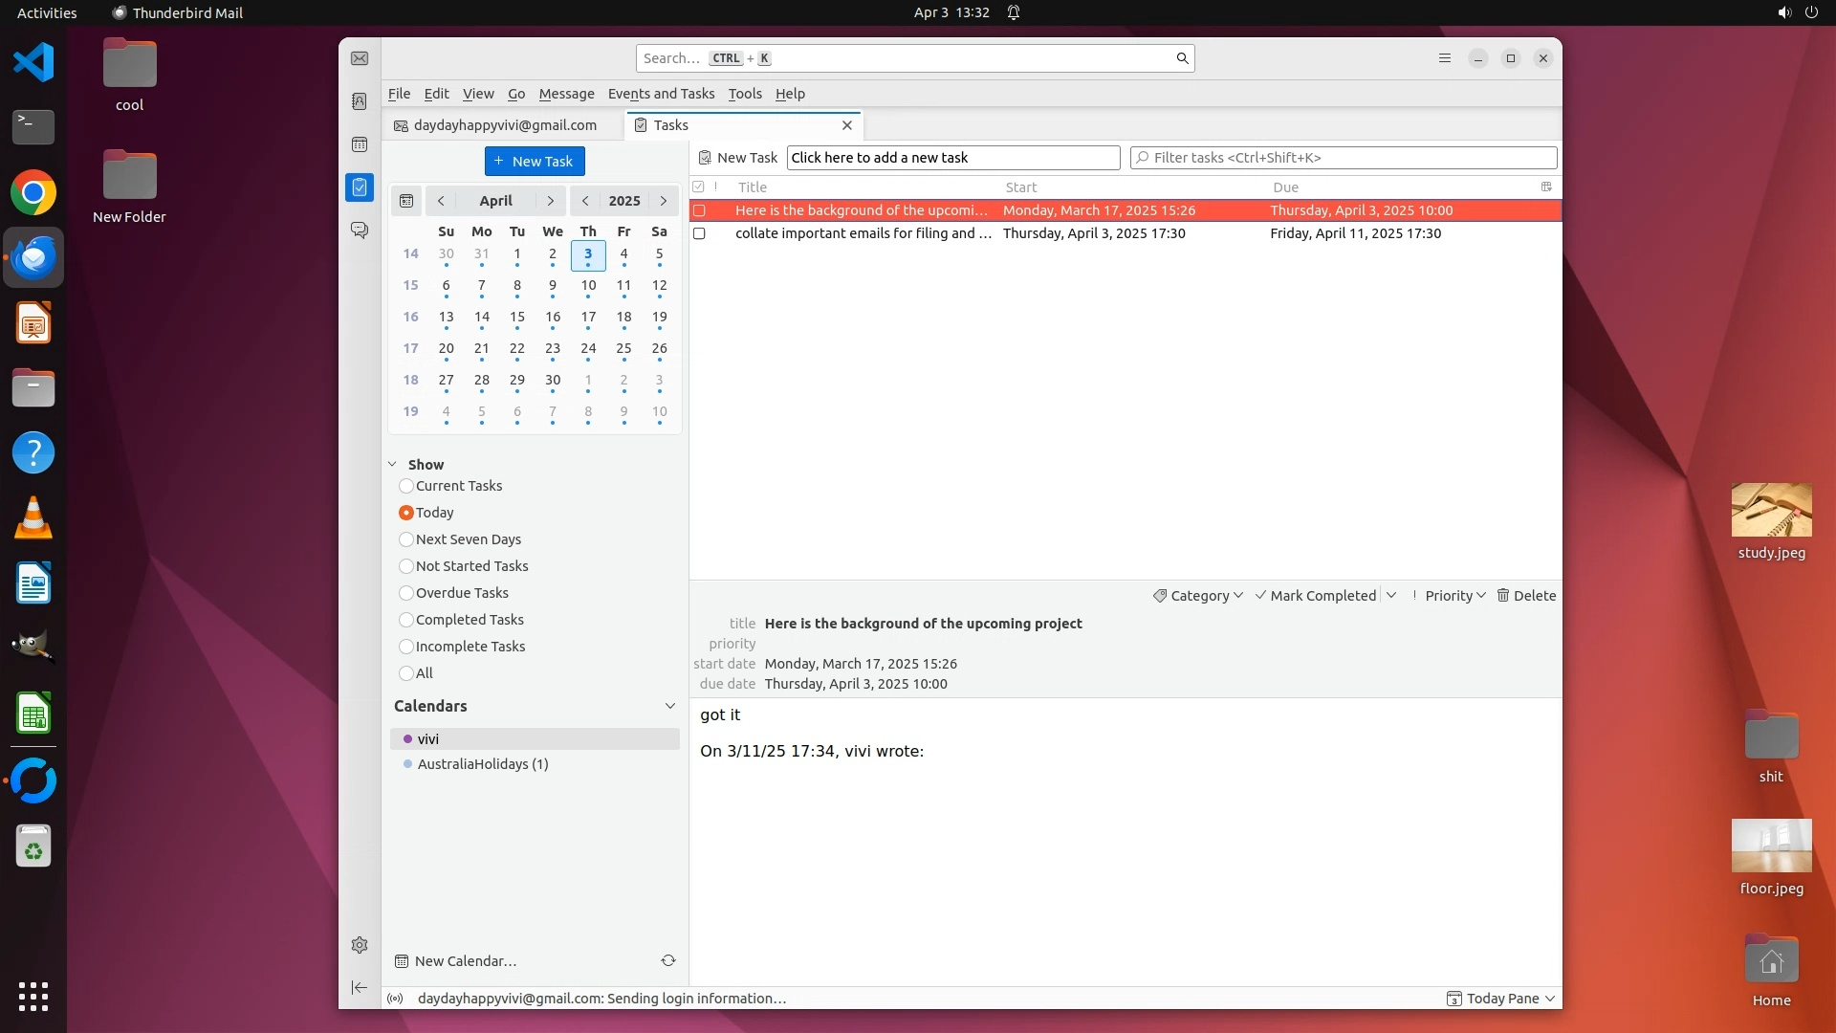Collapse the spaces toolbar
This screenshot has height=1033, width=1836.
pos(360,987)
